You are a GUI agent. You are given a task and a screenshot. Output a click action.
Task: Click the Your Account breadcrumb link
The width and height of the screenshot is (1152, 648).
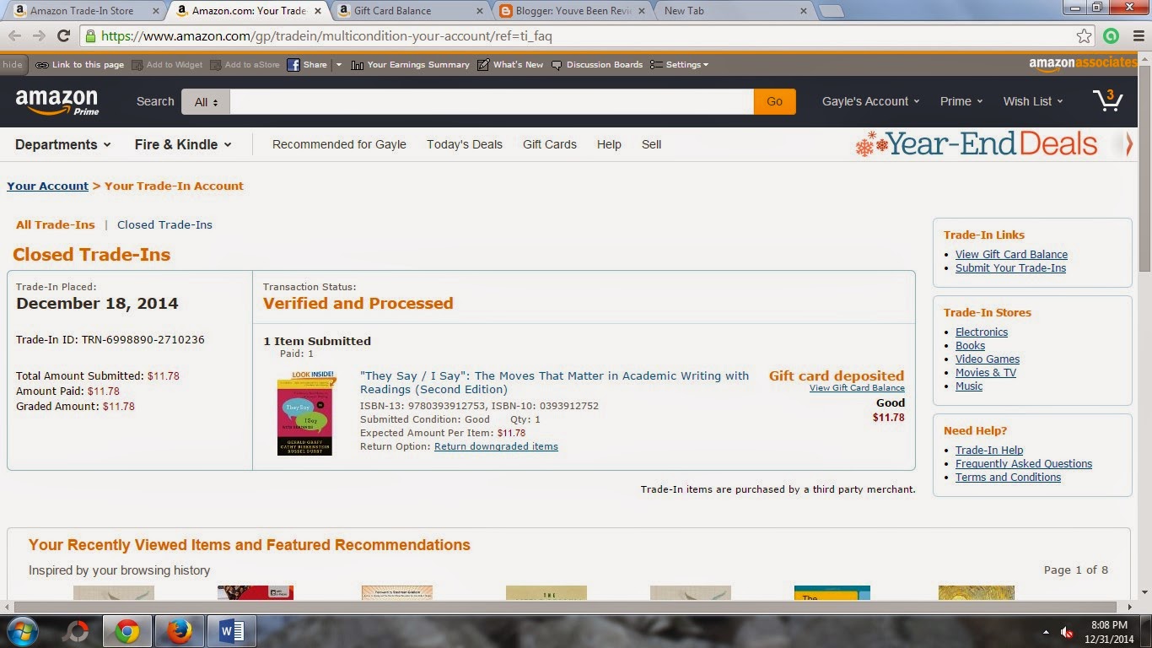pyautogui.click(x=48, y=186)
